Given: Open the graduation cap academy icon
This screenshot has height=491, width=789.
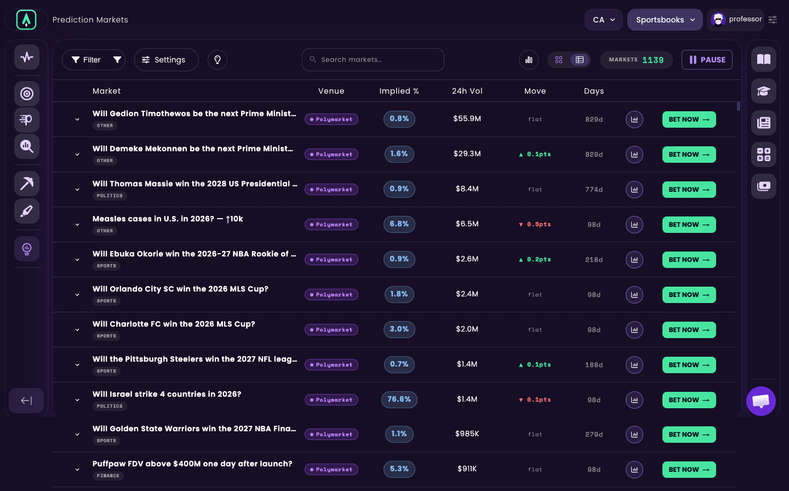Looking at the screenshot, I should click(x=764, y=91).
